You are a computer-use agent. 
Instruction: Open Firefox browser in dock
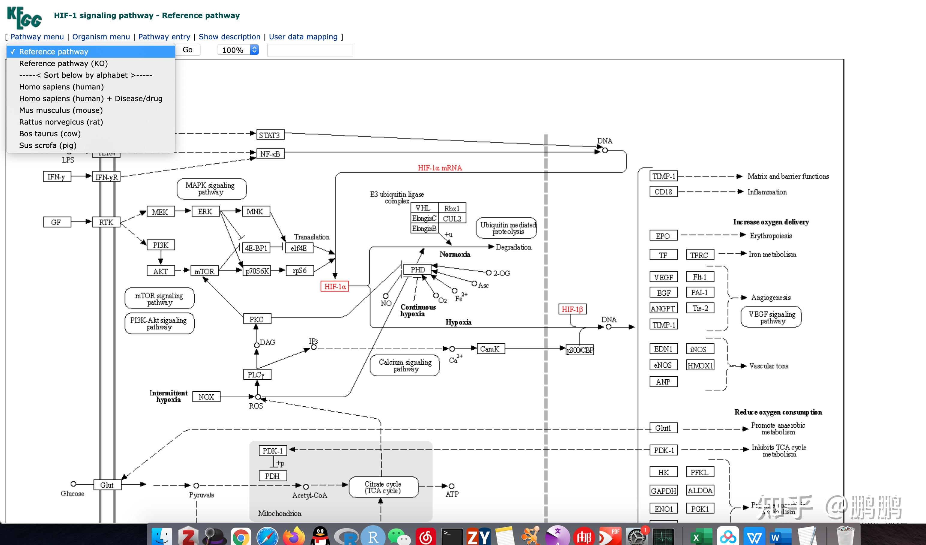[x=294, y=537]
